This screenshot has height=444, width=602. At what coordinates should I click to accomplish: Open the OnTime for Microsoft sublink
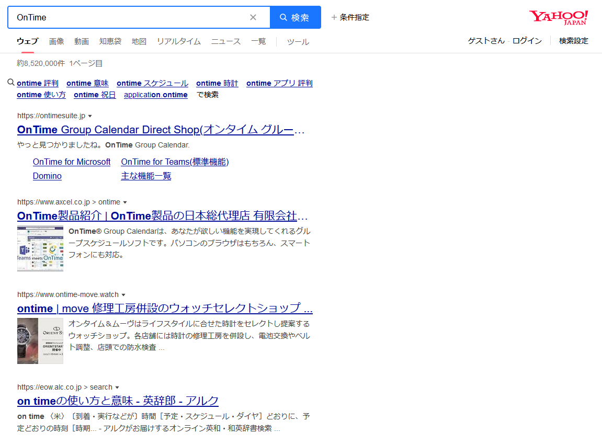72,162
